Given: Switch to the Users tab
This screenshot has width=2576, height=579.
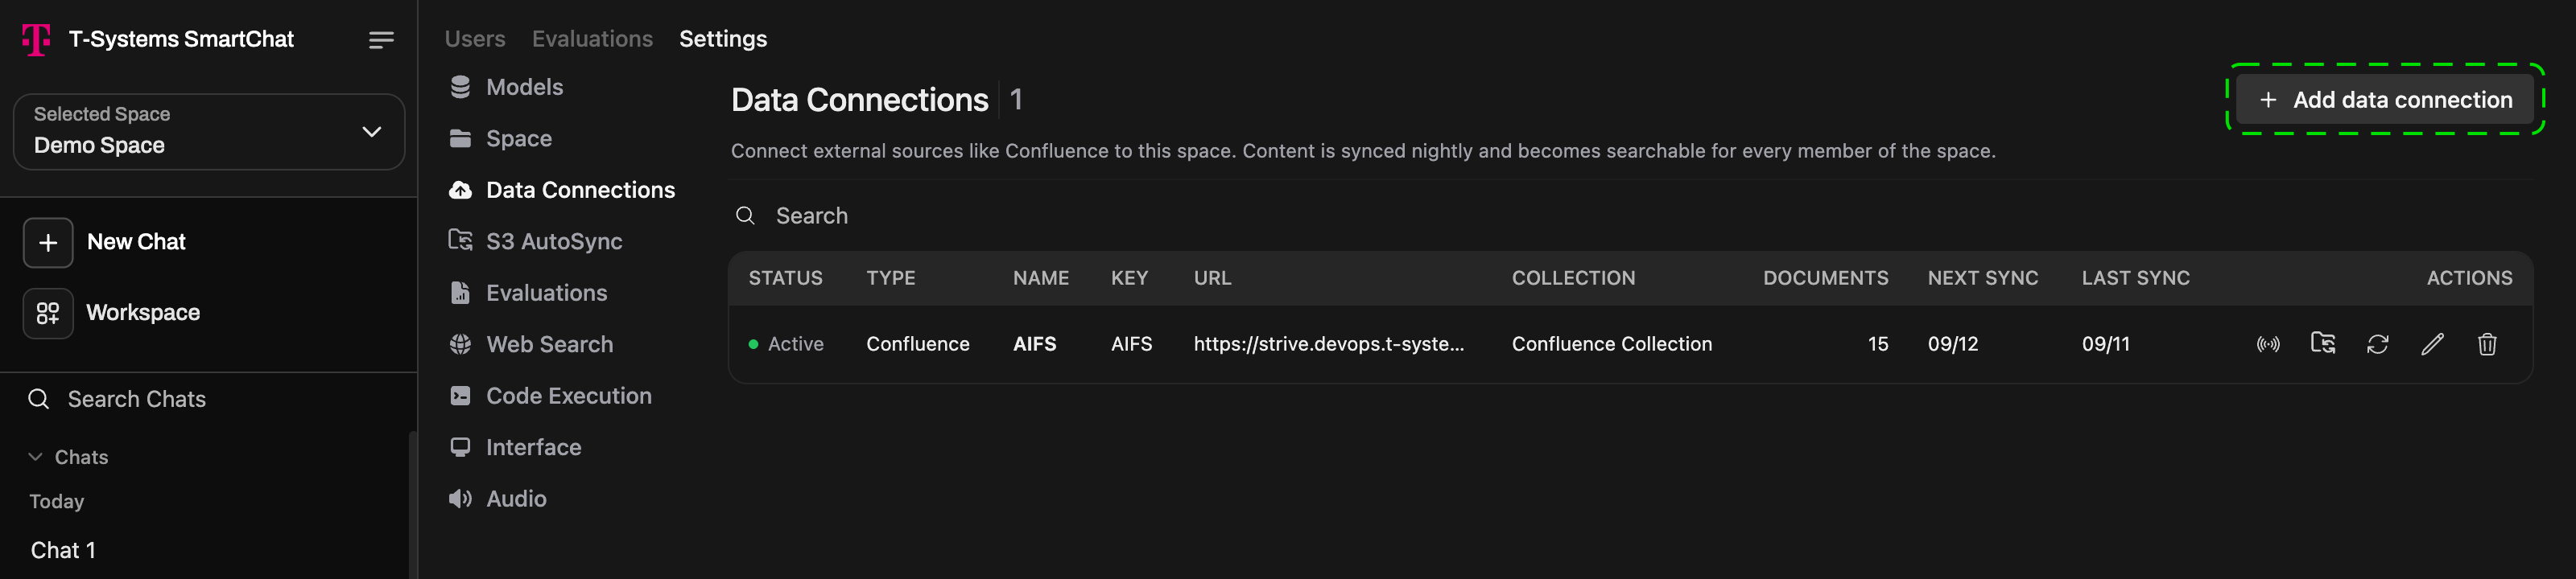Looking at the screenshot, I should click(475, 39).
